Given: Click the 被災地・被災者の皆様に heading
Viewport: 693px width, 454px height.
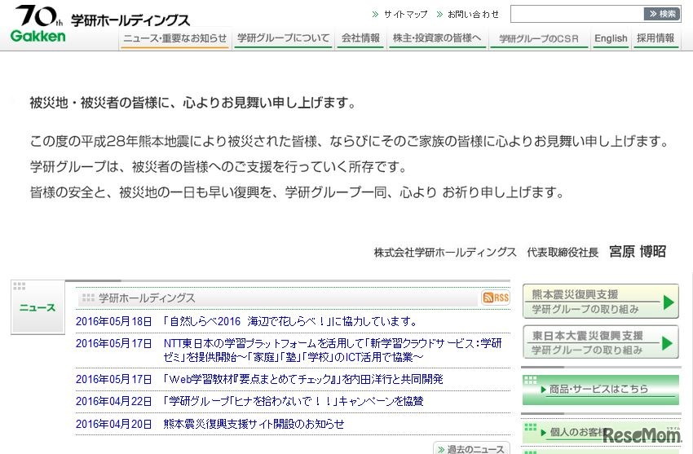Looking at the screenshot, I should (x=192, y=103).
